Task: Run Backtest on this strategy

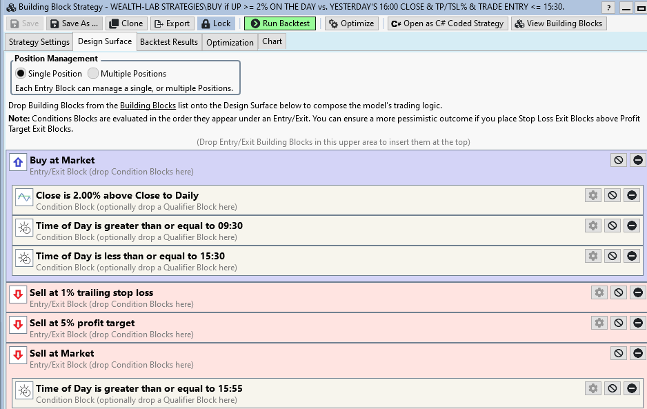Action: tap(280, 23)
